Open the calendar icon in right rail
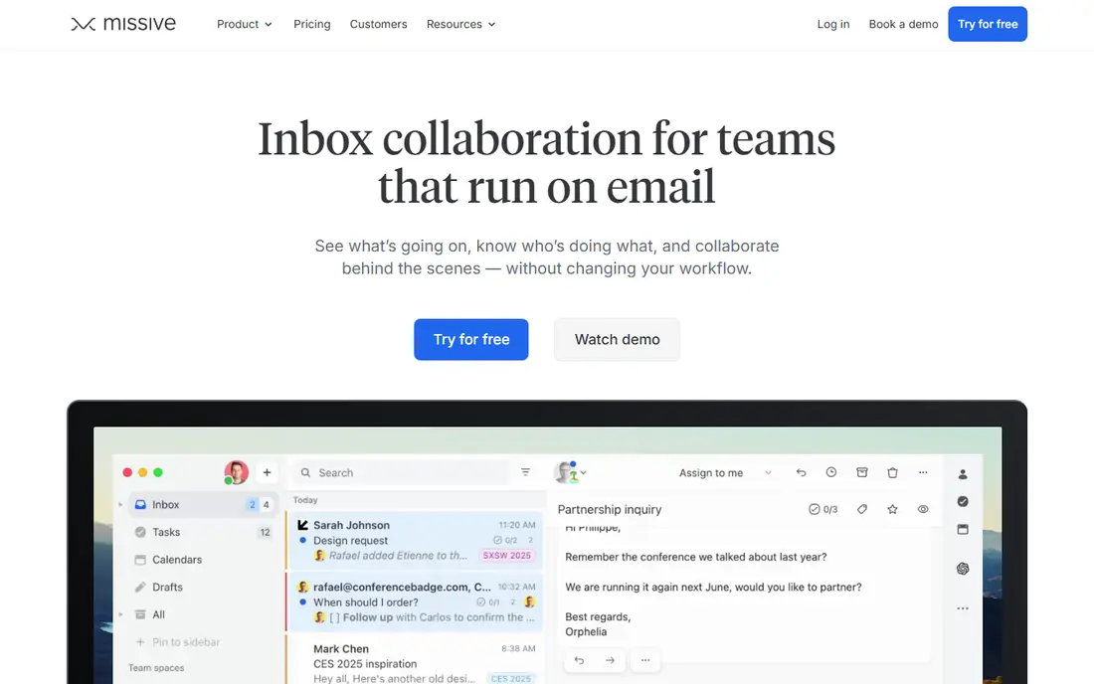This screenshot has height=684, width=1094. coord(963,529)
